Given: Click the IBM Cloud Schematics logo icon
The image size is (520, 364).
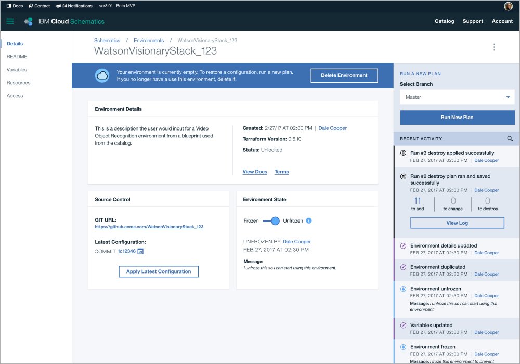Looking at the screenshot, I should (29, 21).
